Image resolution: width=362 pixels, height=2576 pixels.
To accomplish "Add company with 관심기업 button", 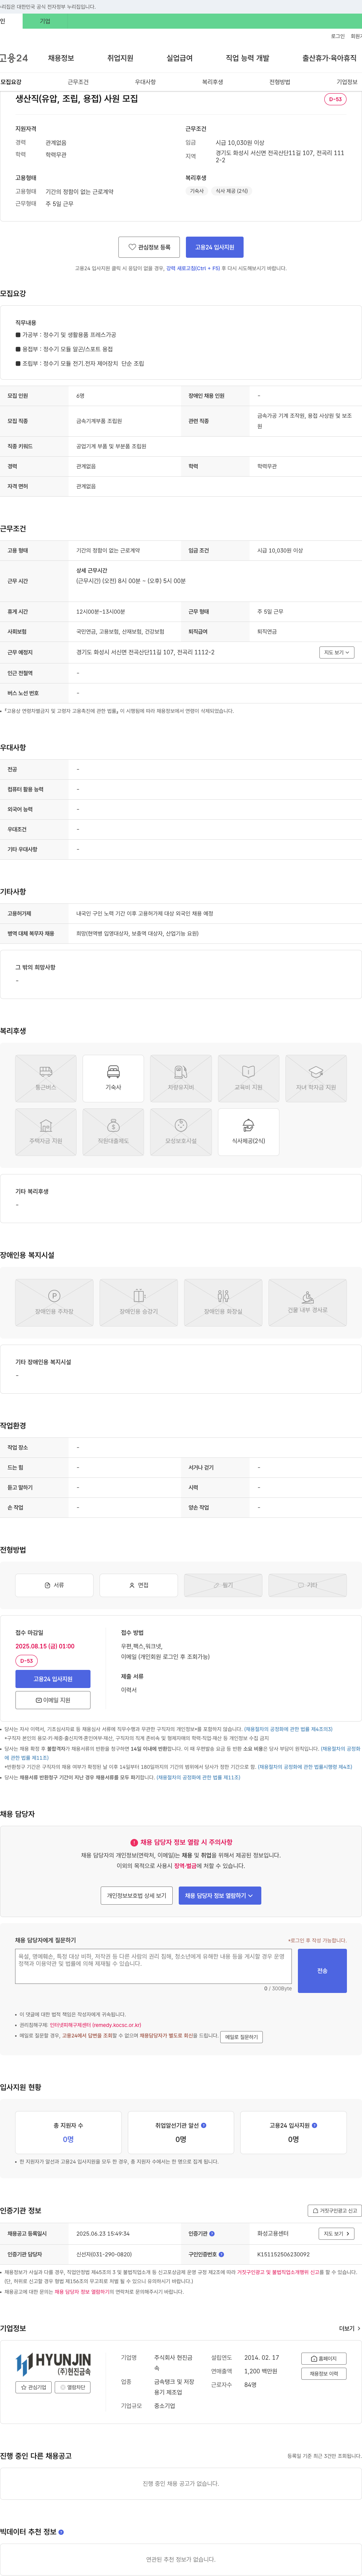I will click(x=34, y=2387).
